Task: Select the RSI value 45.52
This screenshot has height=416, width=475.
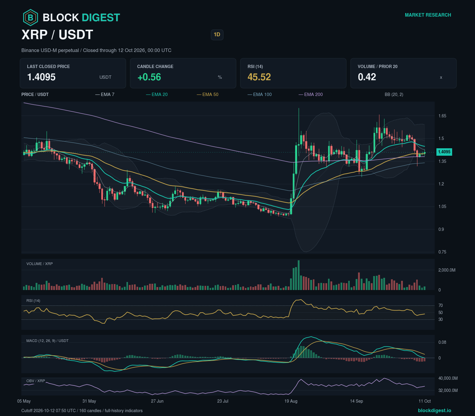Action: click(x=259, y=77)
